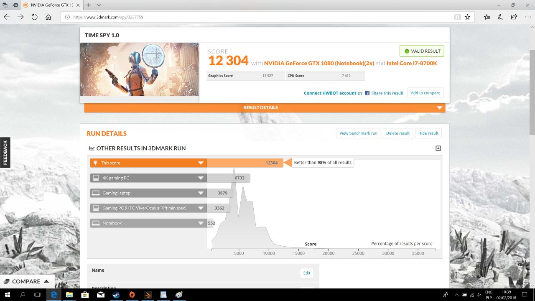Click Add to compare button

(425, 93)
